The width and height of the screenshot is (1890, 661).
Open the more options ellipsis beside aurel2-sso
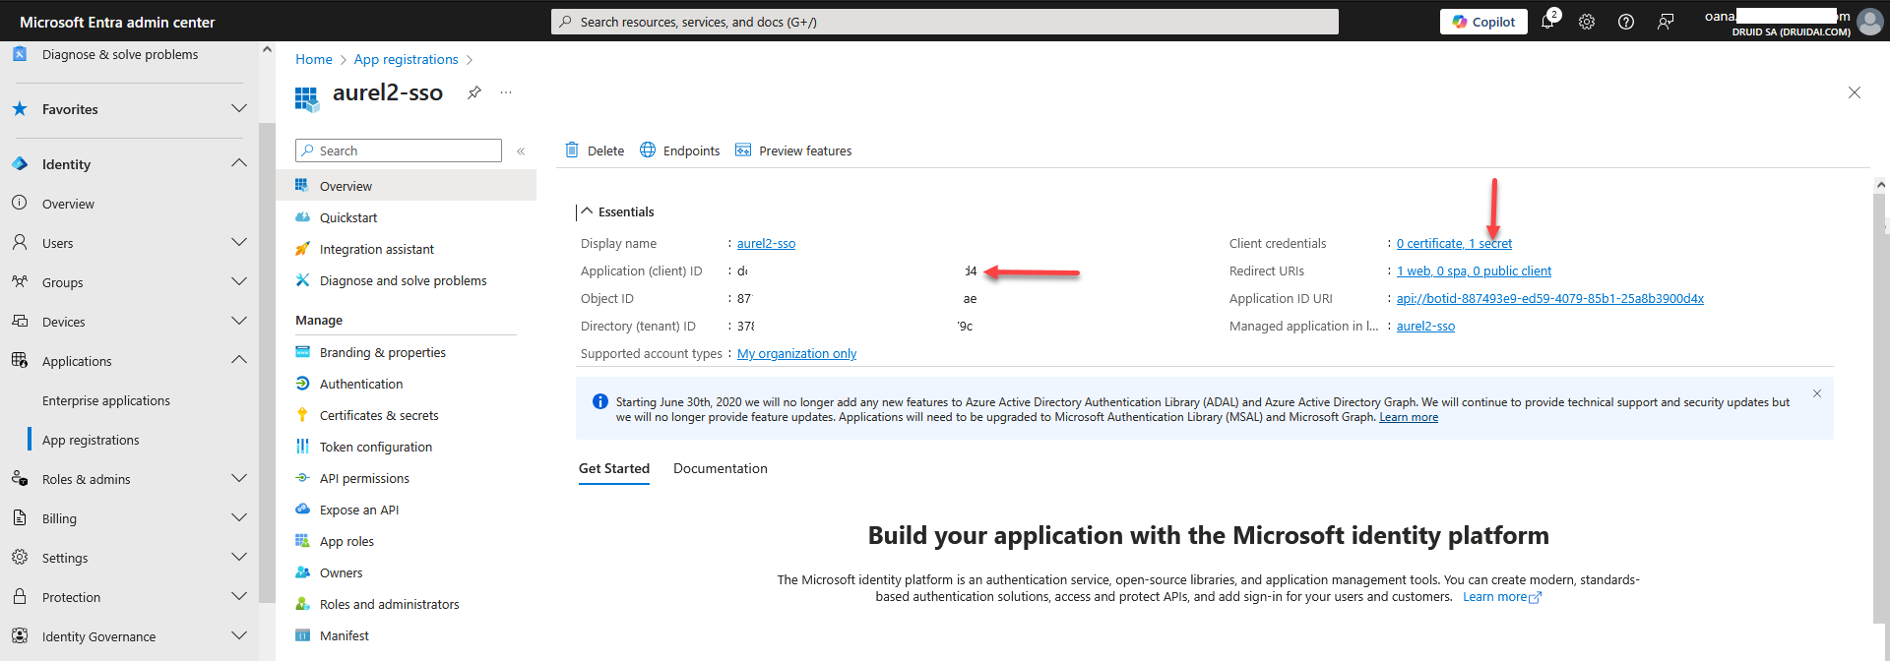(506, 92)
